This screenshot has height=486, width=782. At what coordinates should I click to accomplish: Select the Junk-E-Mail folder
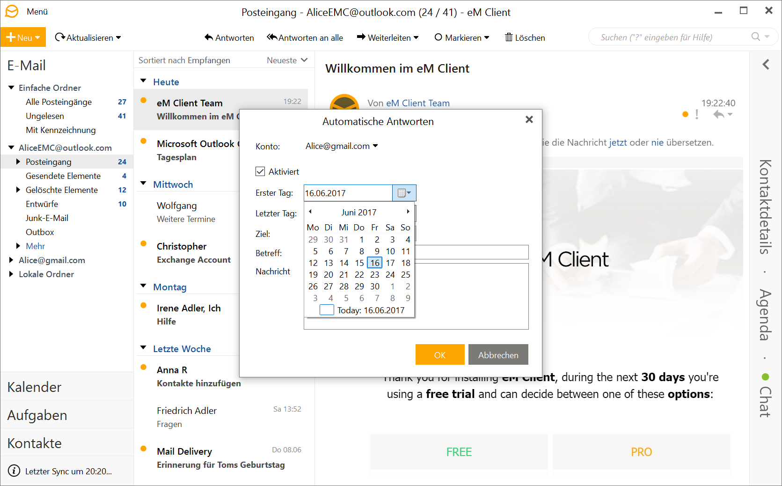(x=47, y=218)
